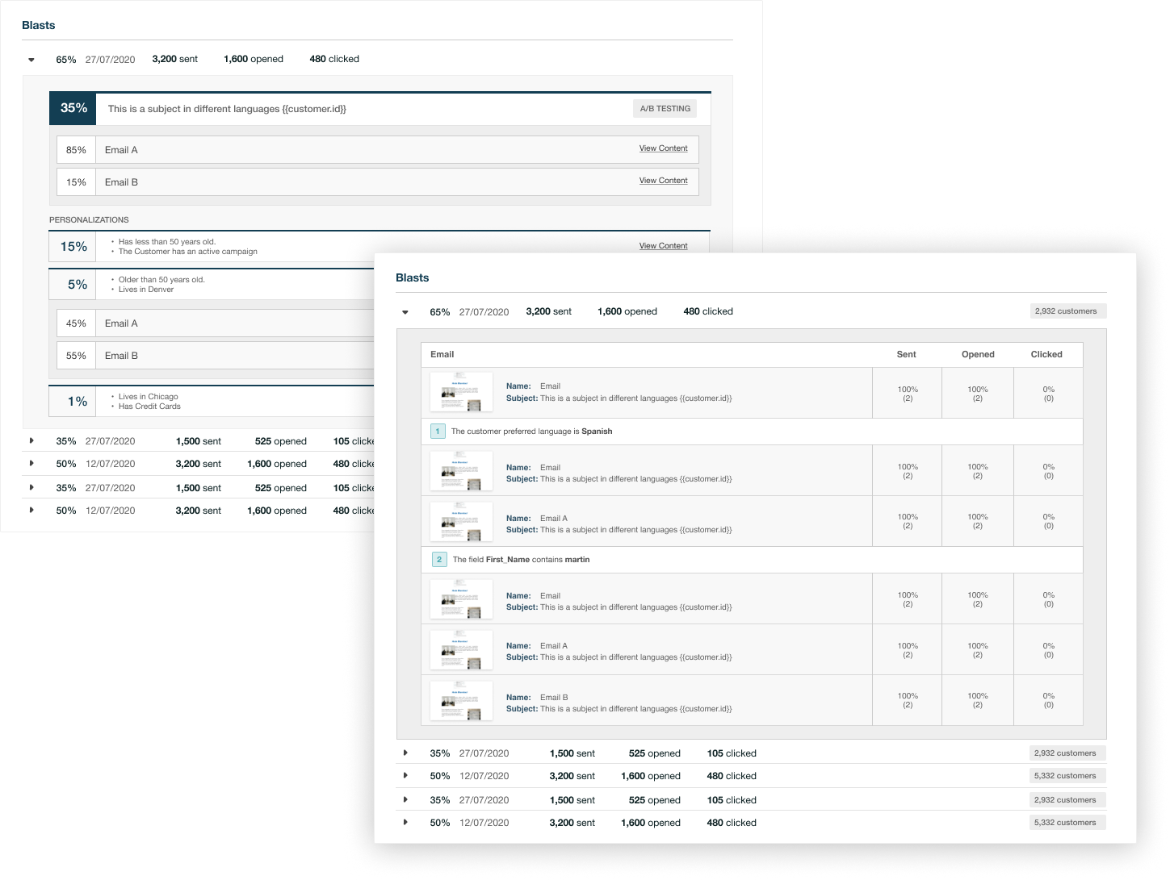Select the 5% Older than 50 personalization
Viewport: 1170px width, 880px height.
click(x=212, y=285)
